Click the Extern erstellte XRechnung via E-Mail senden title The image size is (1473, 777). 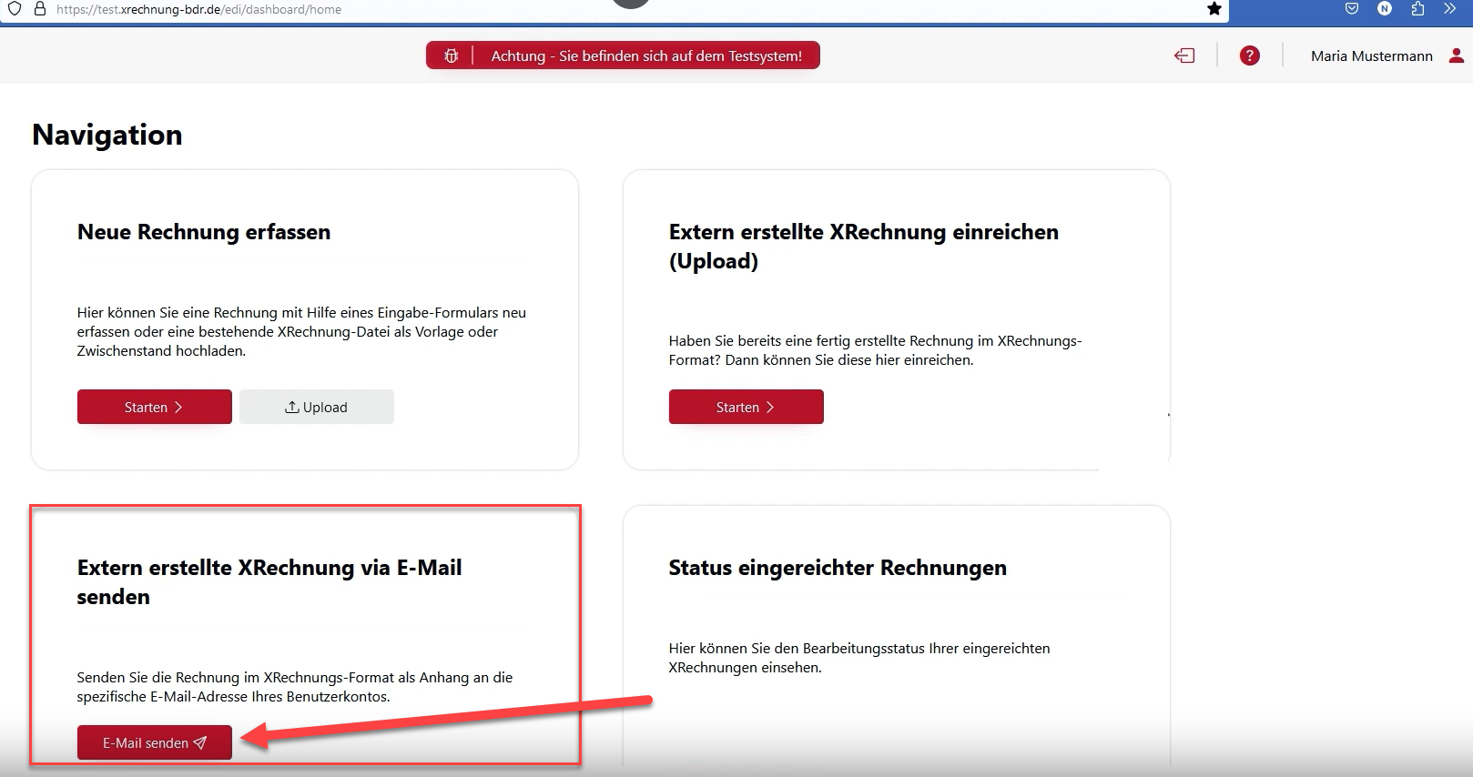coord(269,582)
